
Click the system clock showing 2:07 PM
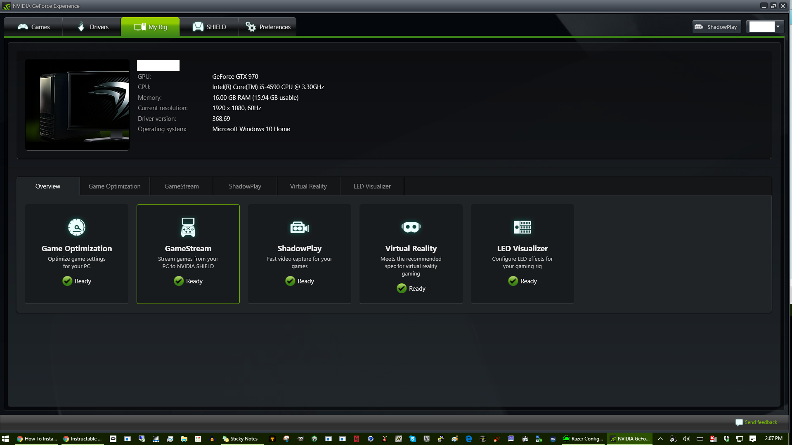[x=773, y=438]
